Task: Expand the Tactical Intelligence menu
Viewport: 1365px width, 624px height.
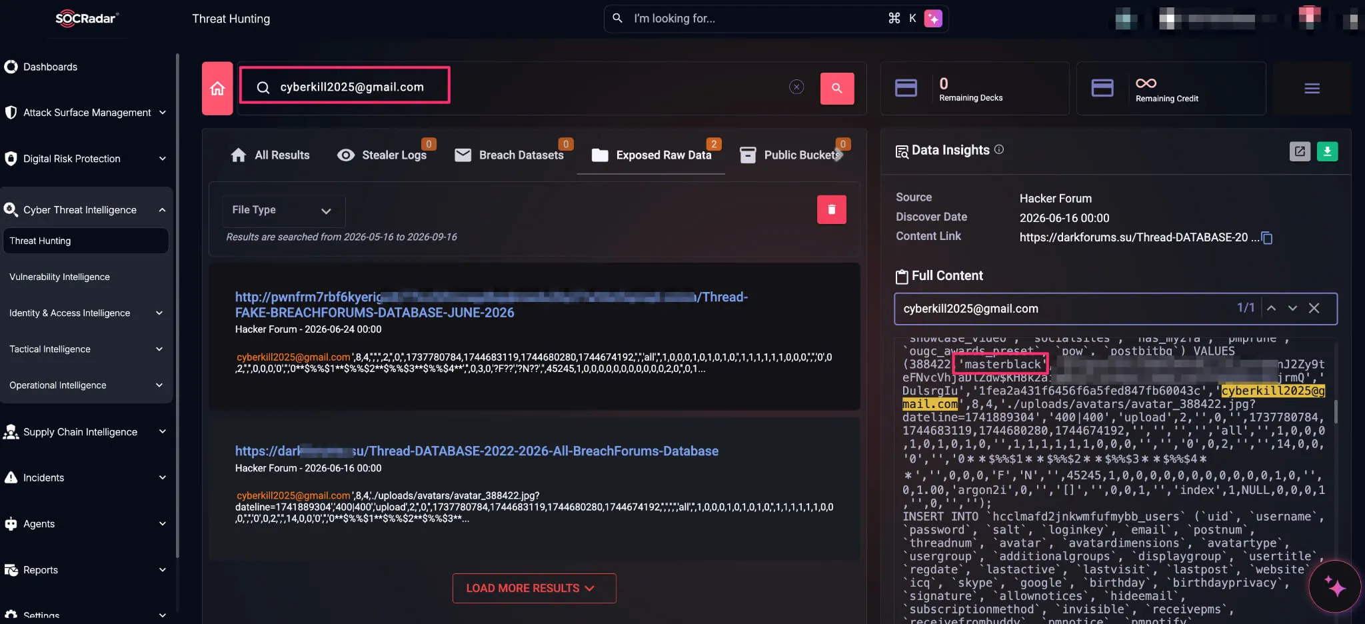Action: pos(85,349)
